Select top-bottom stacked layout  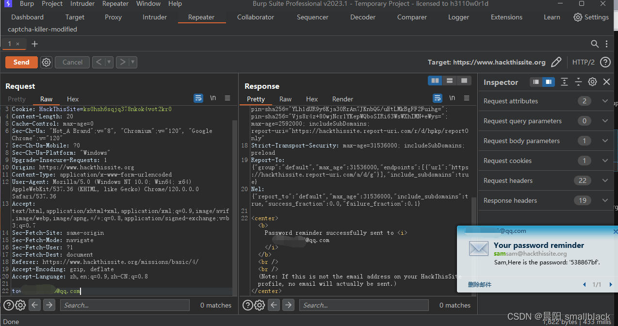coord(450,81)
